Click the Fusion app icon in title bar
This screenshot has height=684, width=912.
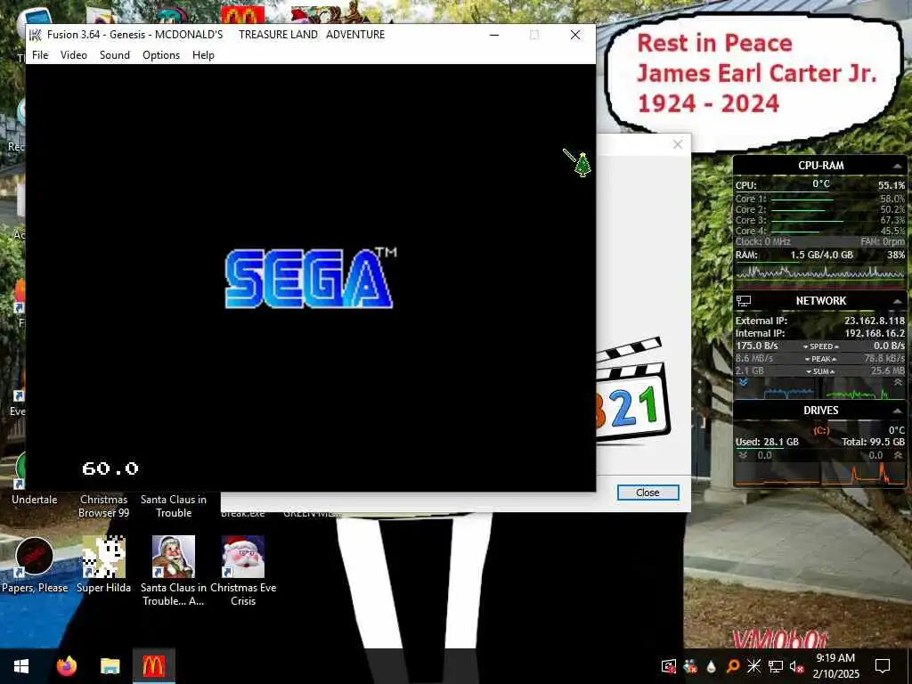pyautogui.click(x=36, y=35)
